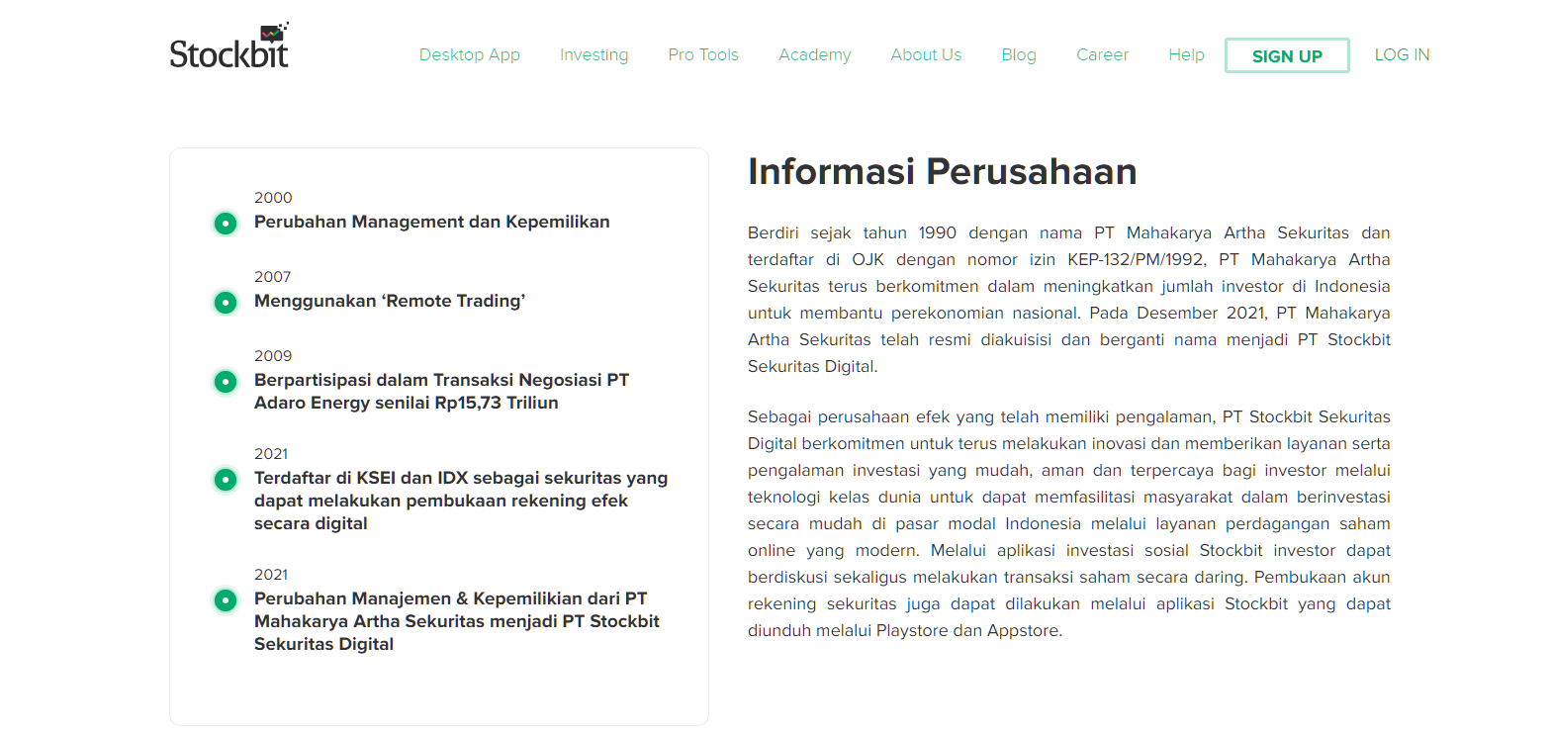The image size is (1551, 734).
Task: Select the timeline dot for KSEI dan IDX entry
Action: pyautogui.click(x=226, y=480)
